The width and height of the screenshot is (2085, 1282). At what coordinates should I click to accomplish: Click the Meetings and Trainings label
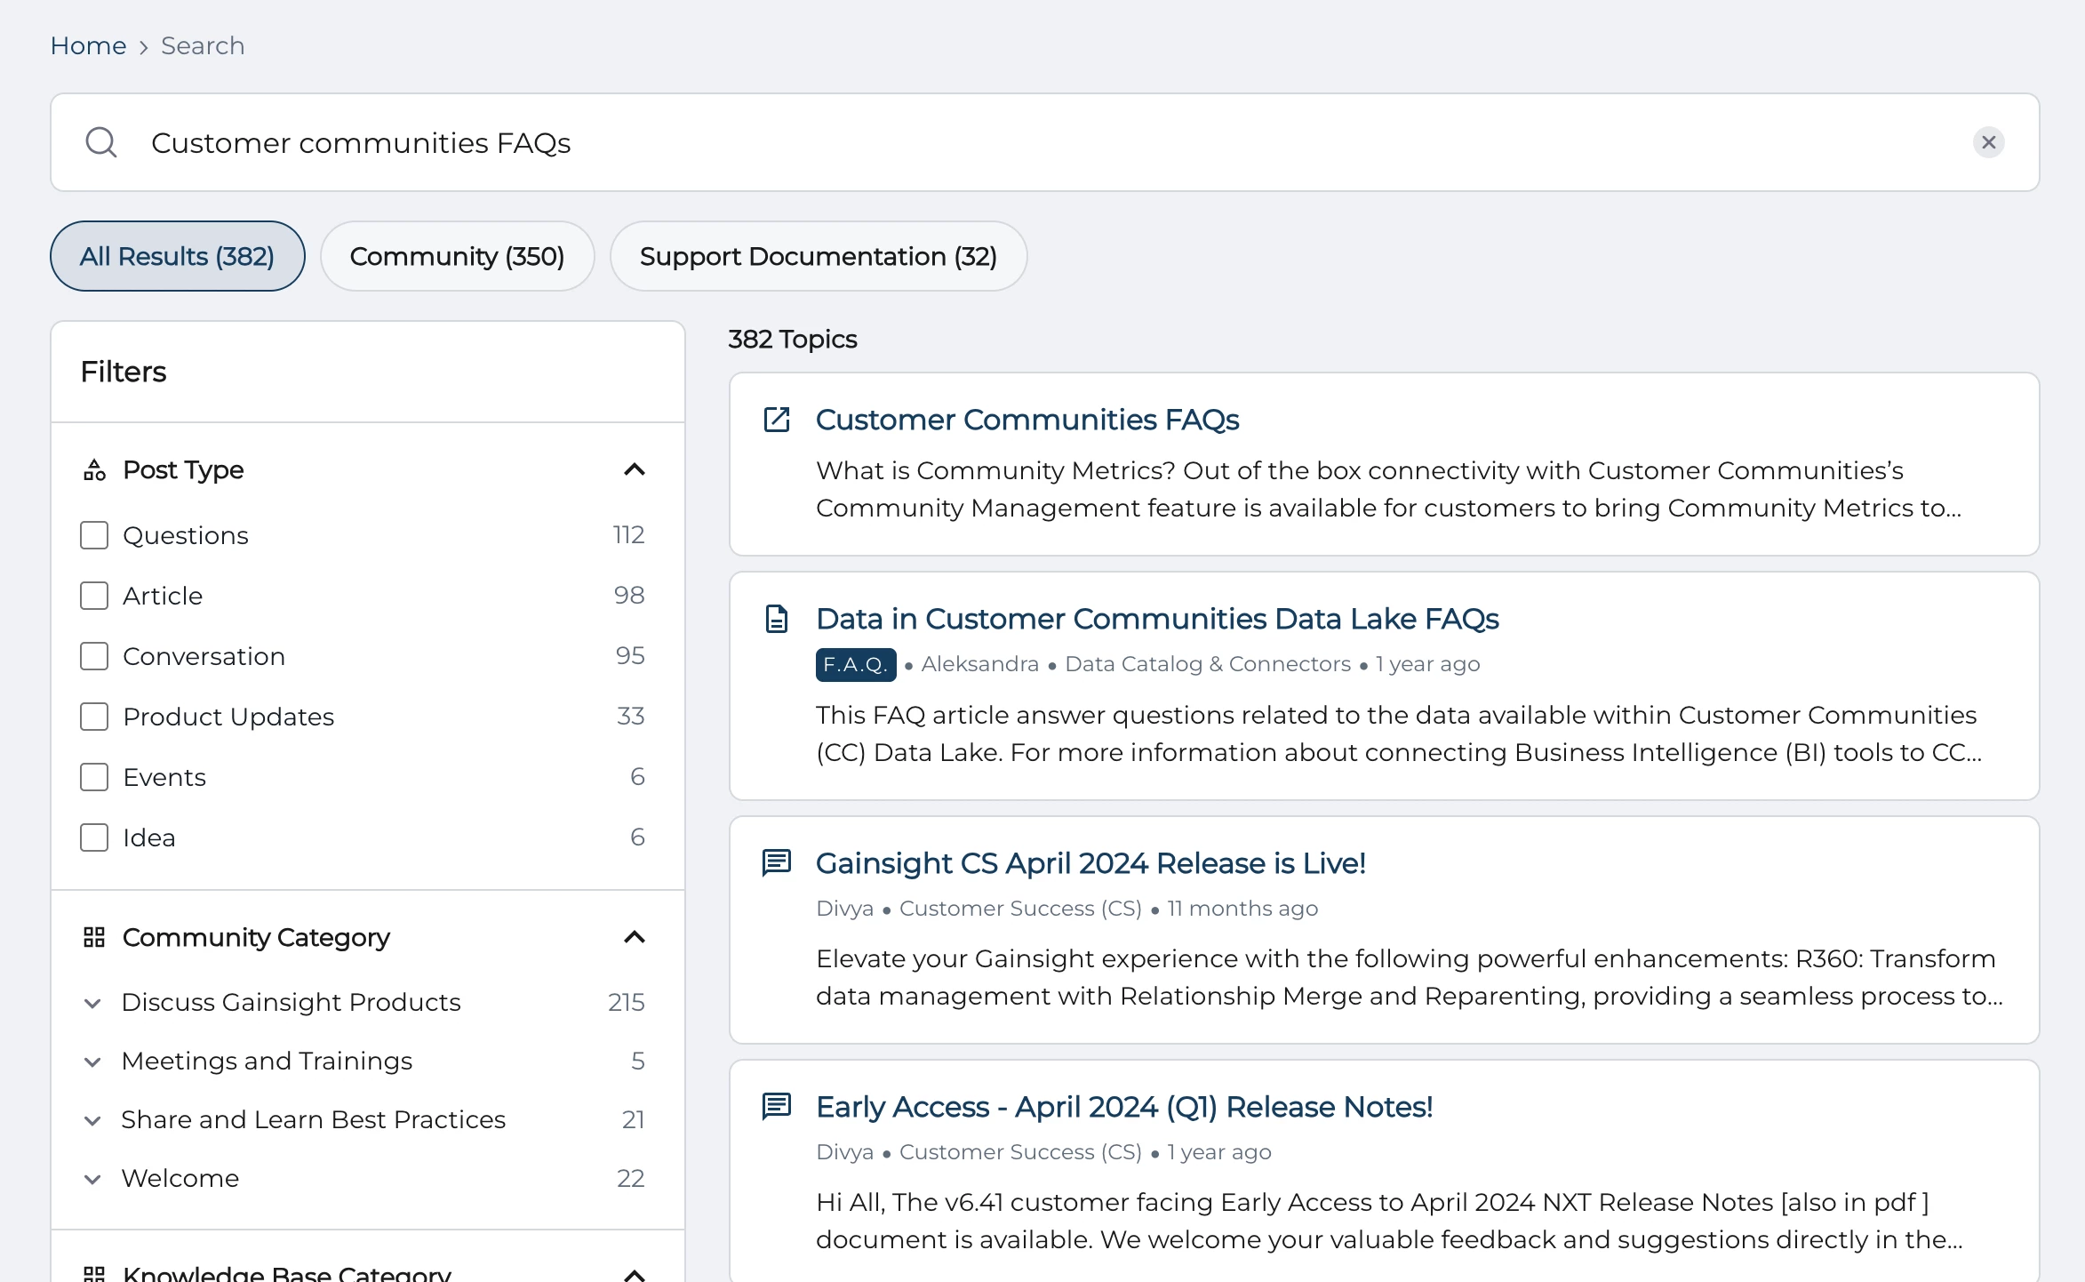coord(267,1062)
